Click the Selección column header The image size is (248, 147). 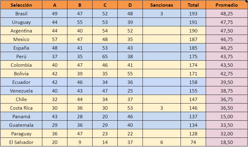point(21,5)
